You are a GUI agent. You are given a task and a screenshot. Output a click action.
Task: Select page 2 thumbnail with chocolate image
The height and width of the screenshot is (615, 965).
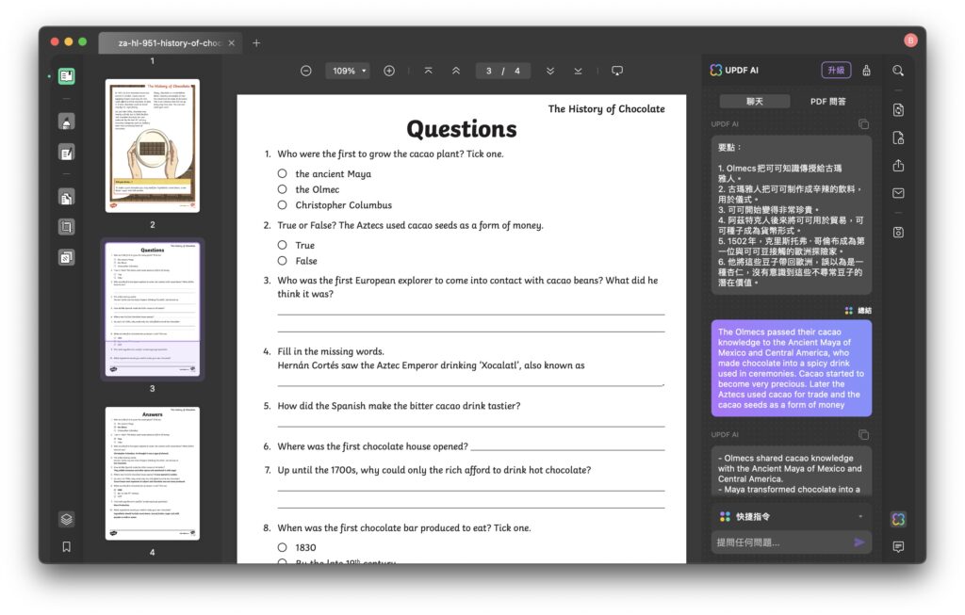tap(153, 146)
